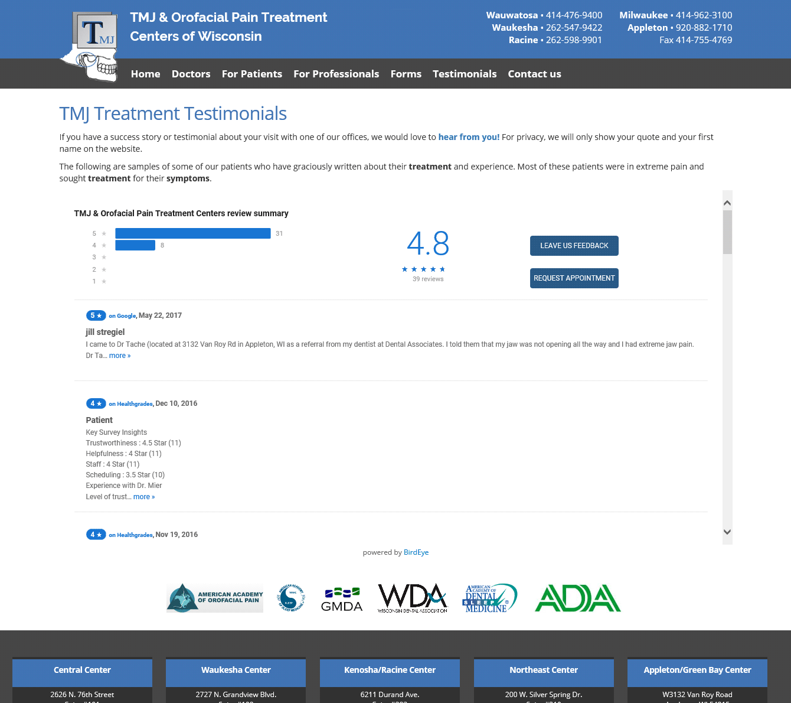
Task: Click the '200 W. Silver Spring Dr.' address
Action: (x=544, y=695)
